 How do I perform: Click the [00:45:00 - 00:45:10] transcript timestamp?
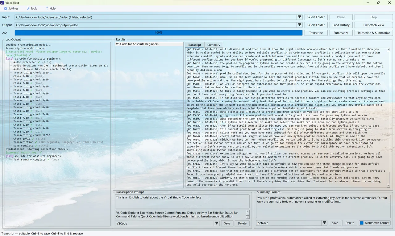pyautogui.click(x=202, y=84)
